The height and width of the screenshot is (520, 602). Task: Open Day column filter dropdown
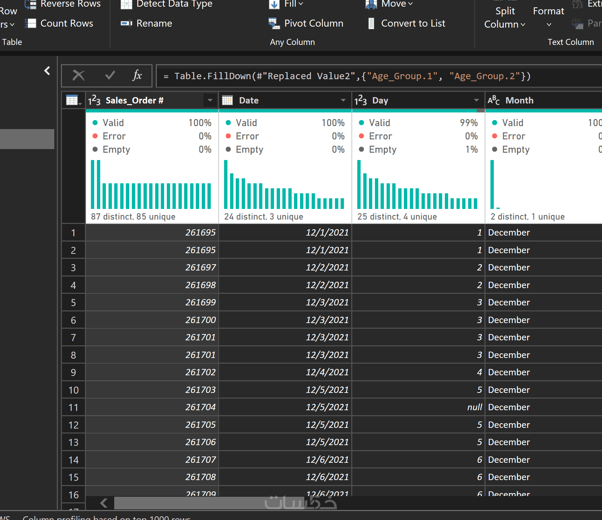pos(476,100)
